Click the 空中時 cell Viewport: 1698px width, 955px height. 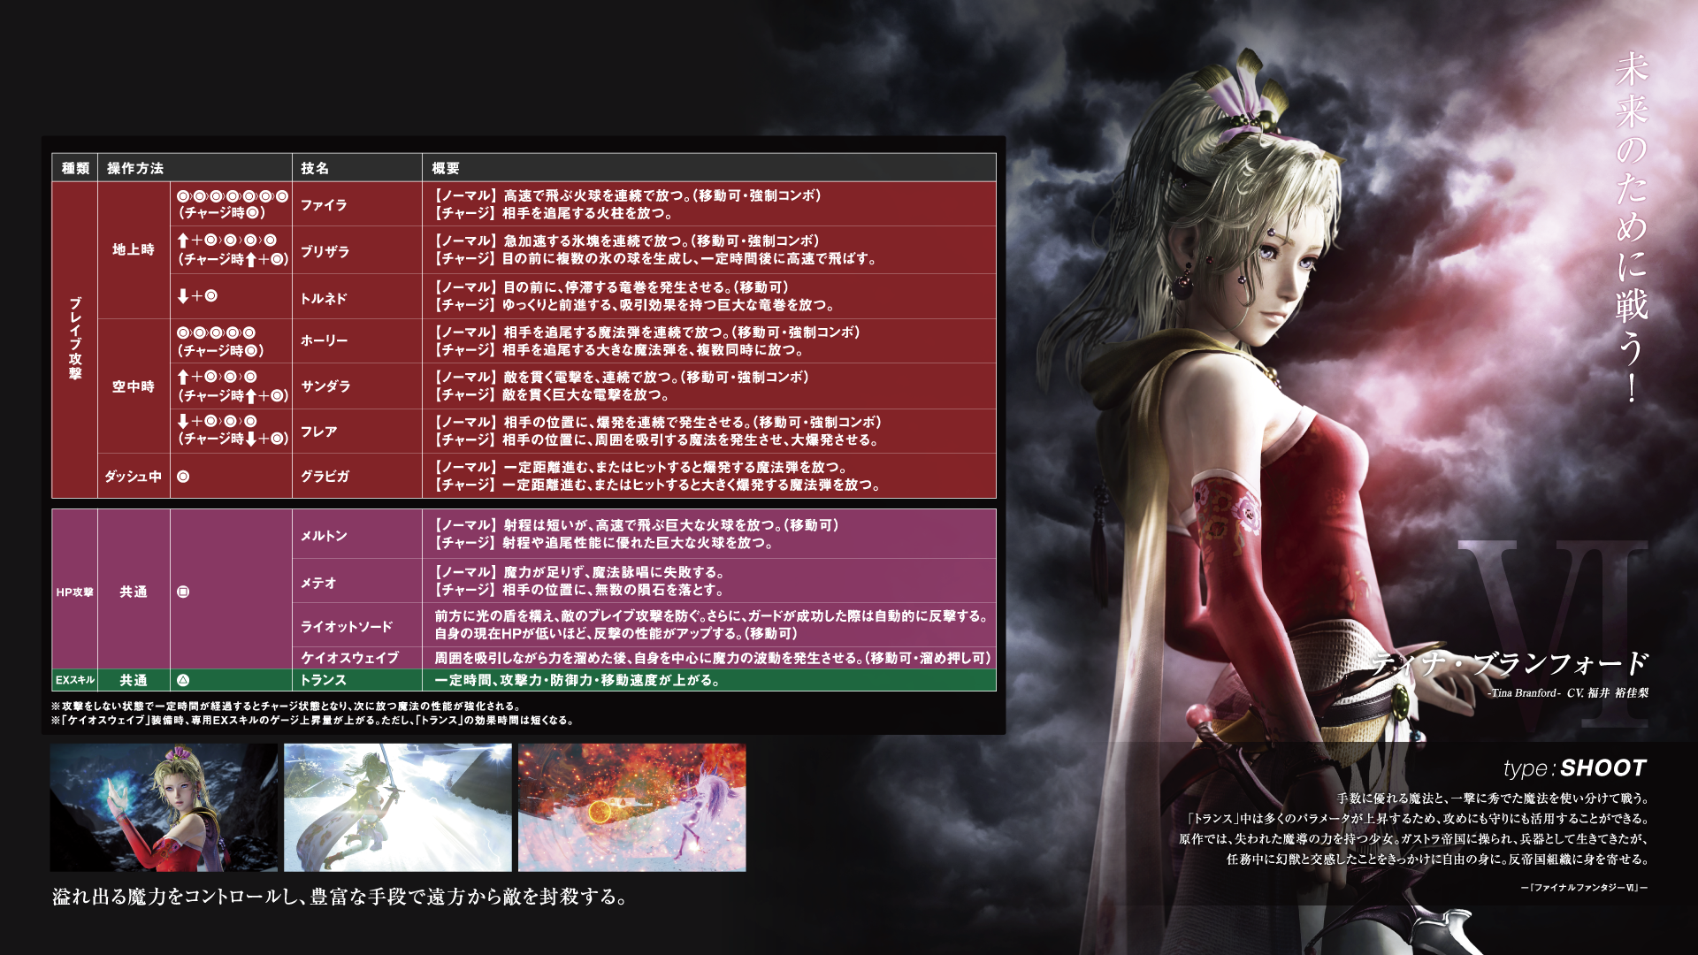[x=134, y=386]
